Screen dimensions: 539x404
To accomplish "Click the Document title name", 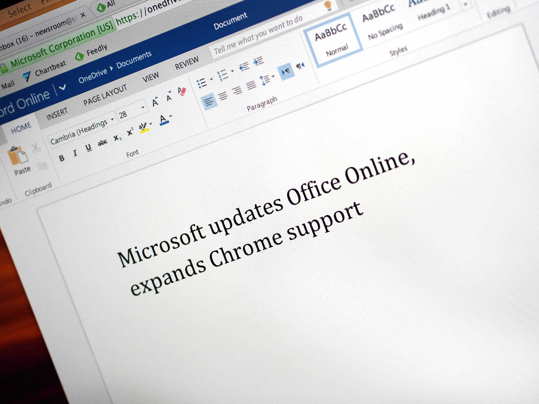I will 230,21.
